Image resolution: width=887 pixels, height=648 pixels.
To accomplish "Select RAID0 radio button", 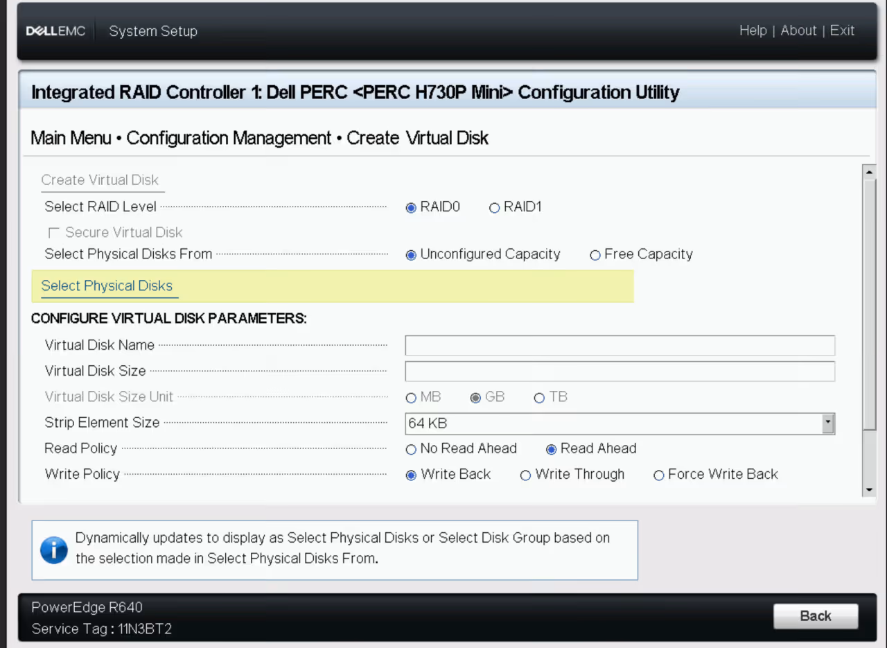I will pos(411,208).
